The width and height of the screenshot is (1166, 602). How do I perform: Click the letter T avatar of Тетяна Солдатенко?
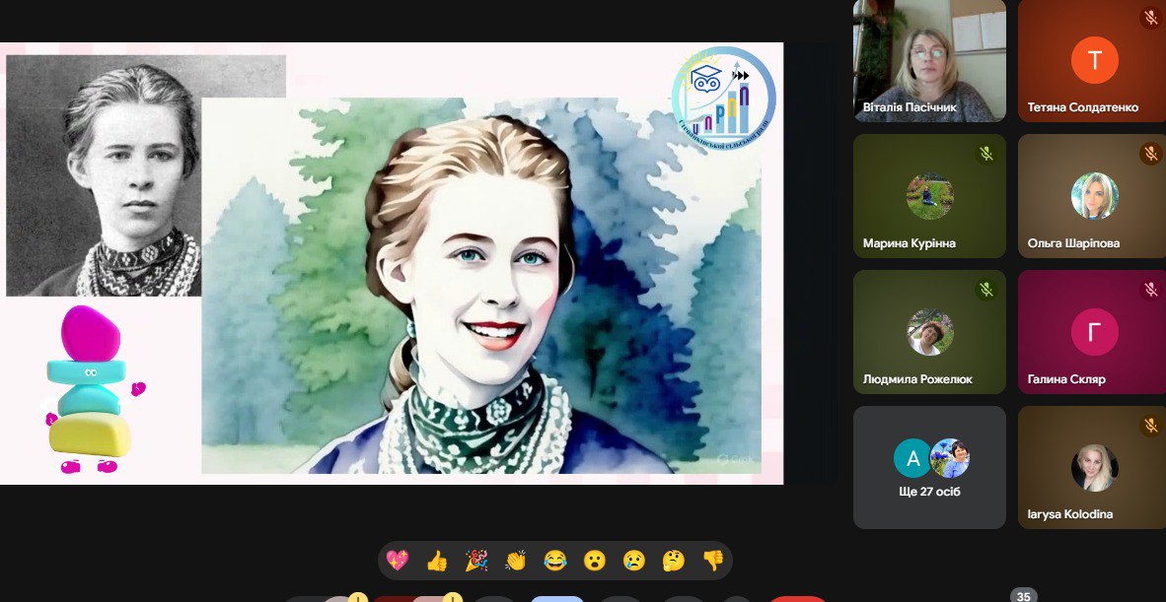click(1094, 60)
